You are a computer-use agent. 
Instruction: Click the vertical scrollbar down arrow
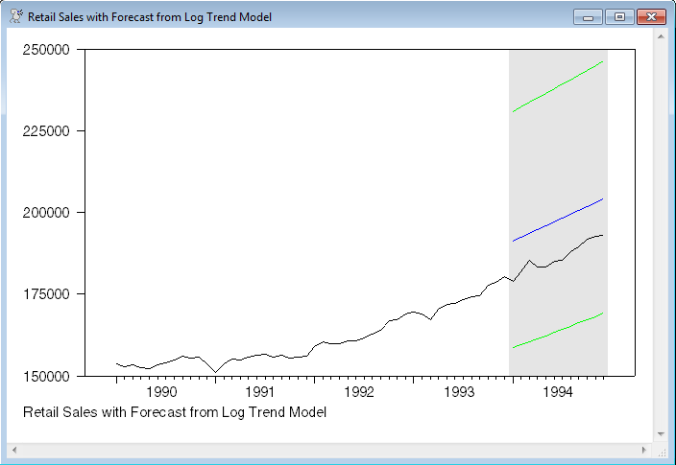[x=661, y=434]
